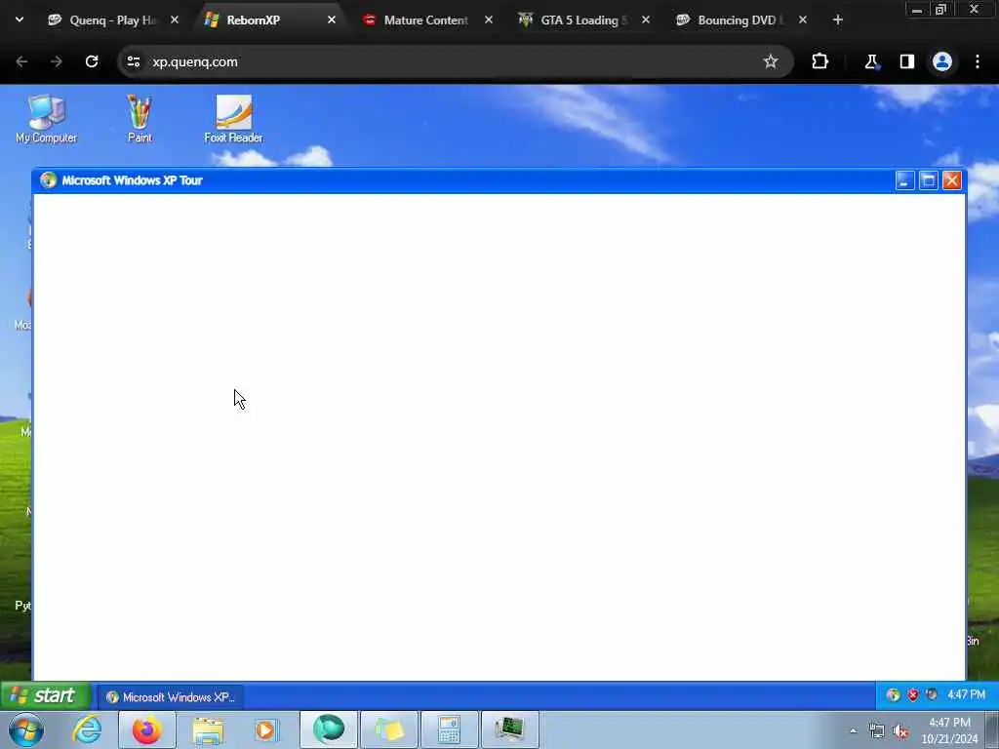Screen dimensions: 999x749
Task: Open the tab search dropdown chevron
Action: pos(20,20)
